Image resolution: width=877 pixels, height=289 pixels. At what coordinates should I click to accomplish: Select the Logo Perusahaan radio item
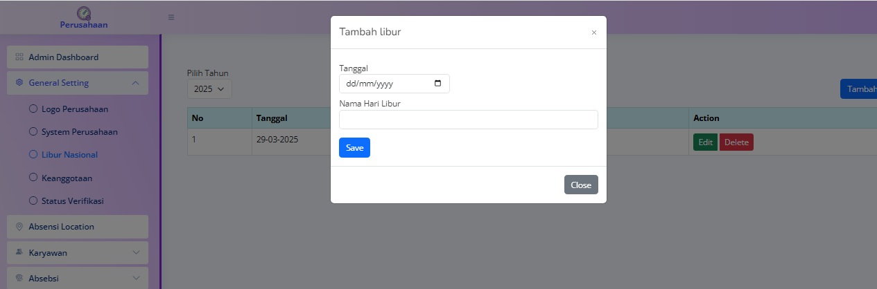coord(33,109)
